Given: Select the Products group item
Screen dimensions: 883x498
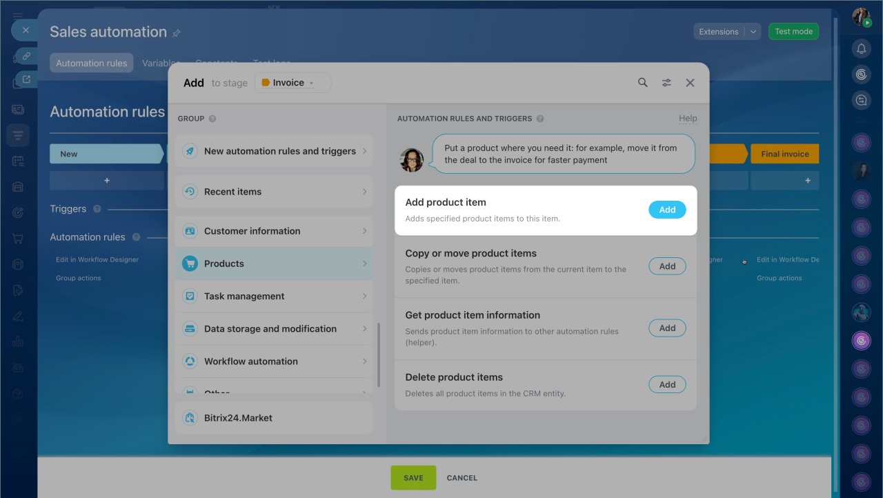Looking at the screenshot, I should (x=274, y=263).
